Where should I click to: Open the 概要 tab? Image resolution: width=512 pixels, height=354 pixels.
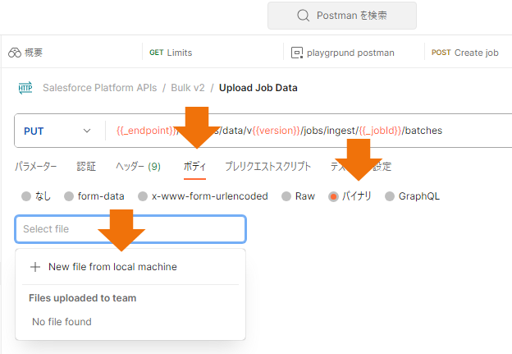point(25,53)
